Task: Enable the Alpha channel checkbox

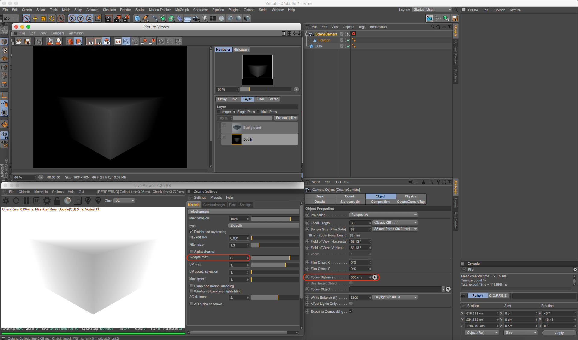Action: [191, 252]
